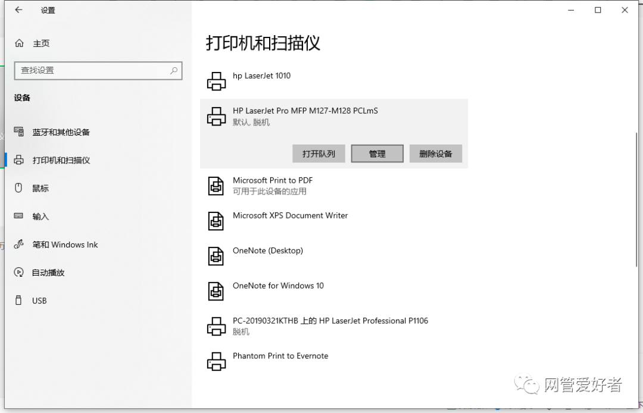Open 自动播放 settings page

[48, 273]
